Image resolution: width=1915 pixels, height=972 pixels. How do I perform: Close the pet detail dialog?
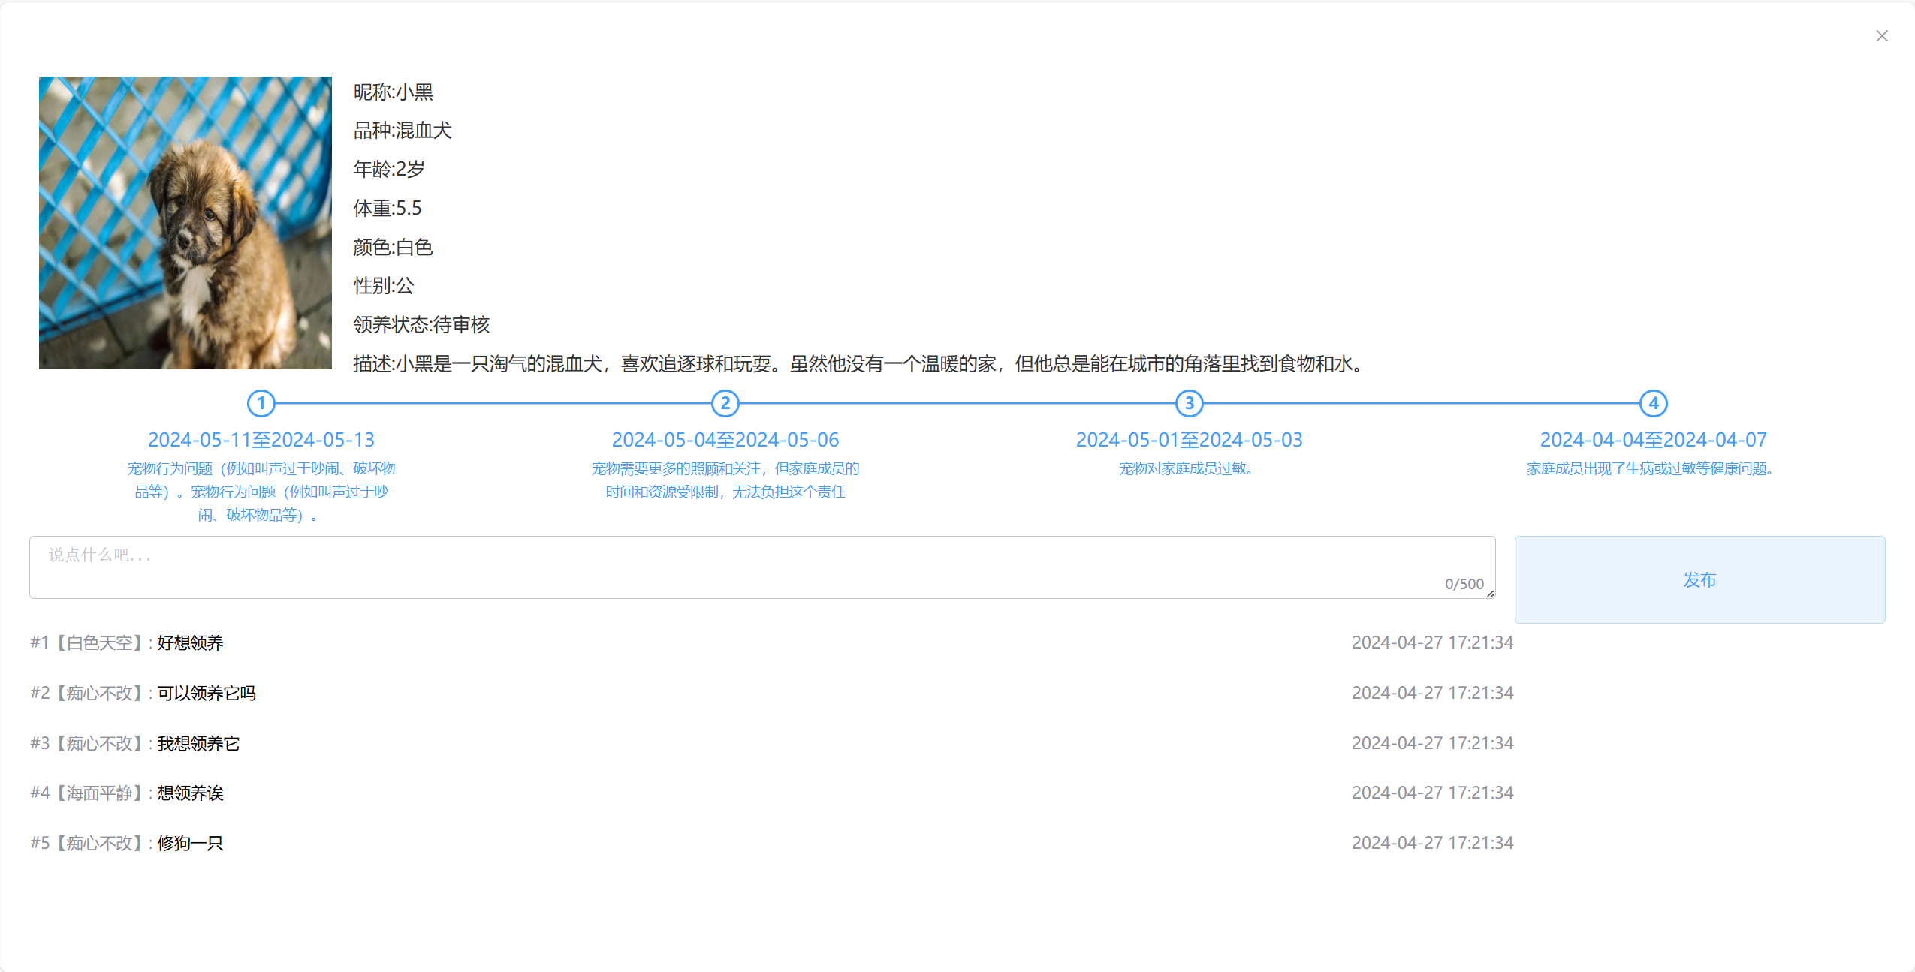coord(1881,36)
